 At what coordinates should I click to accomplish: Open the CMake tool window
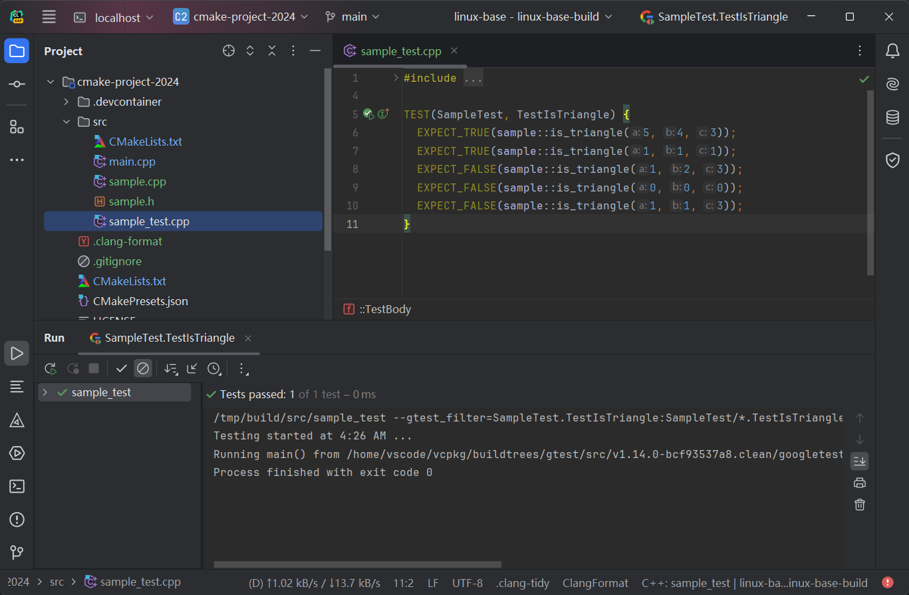[17, 419]
